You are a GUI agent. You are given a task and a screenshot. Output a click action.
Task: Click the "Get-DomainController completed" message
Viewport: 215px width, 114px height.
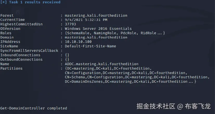pyautogui.click(x=34, y=108)
